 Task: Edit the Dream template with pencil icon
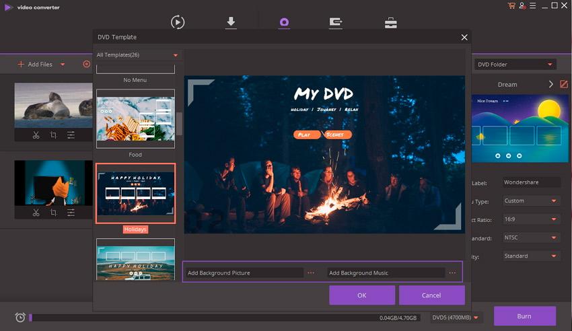click(564, 84)
